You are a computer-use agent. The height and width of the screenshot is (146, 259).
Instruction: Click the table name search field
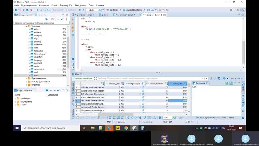(41, 23)
